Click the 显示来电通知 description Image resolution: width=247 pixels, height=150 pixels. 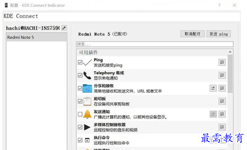(x=106, y=78)
